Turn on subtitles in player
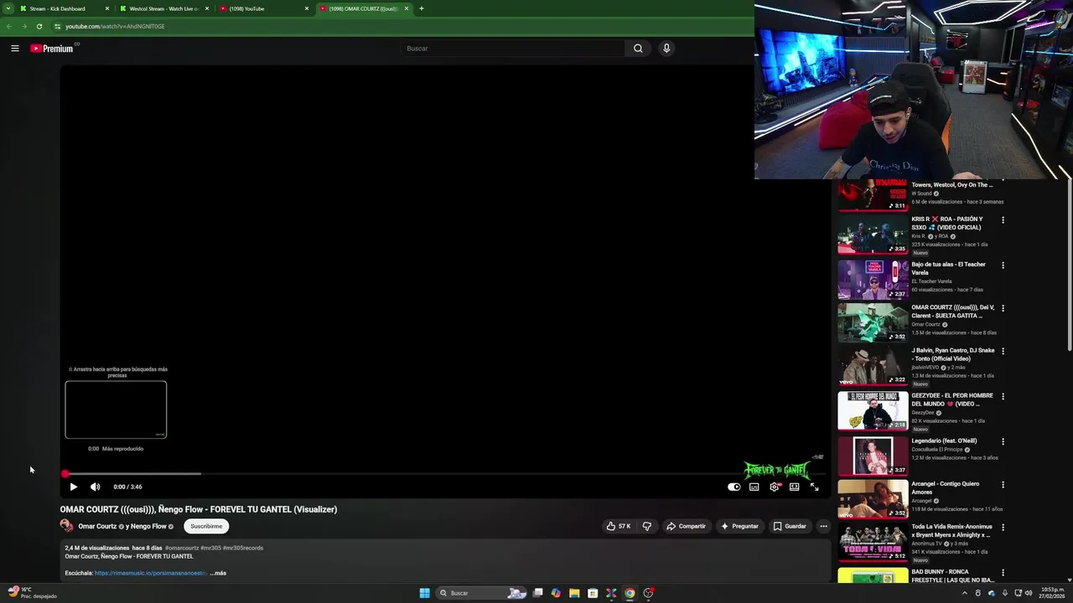This screenshot has height=603, width=1073. click(x=754, y=487)
